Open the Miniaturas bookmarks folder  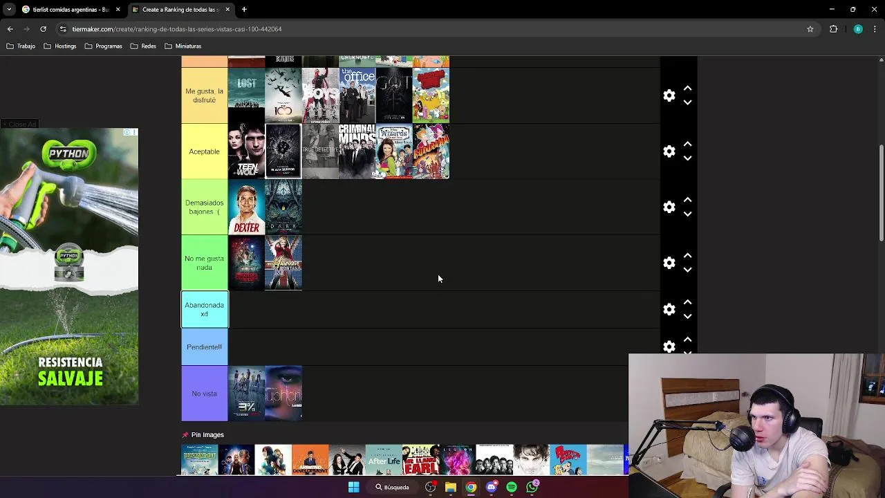(183, 46)
